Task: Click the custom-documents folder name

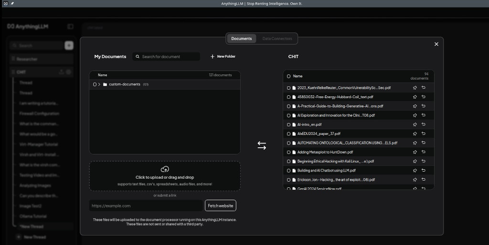Action: pos(125,84)
